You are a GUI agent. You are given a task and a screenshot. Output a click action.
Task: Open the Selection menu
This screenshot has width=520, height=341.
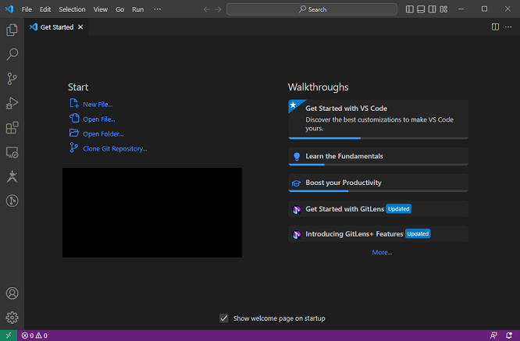72,9
